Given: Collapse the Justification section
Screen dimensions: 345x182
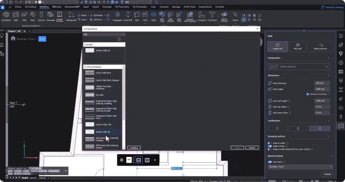Looking at the screenshot, I should click(329, 121).
